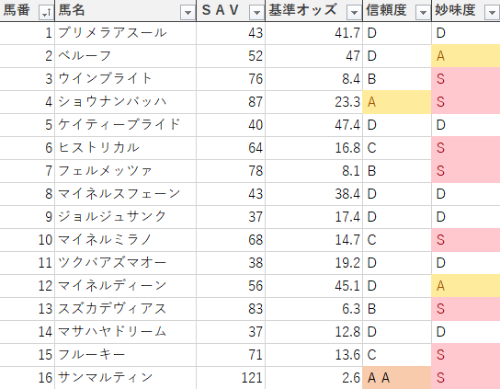Select the yellow A cell for ショウナンバッハ
This screenshot has height=389, width=500.
click(397, 102)
